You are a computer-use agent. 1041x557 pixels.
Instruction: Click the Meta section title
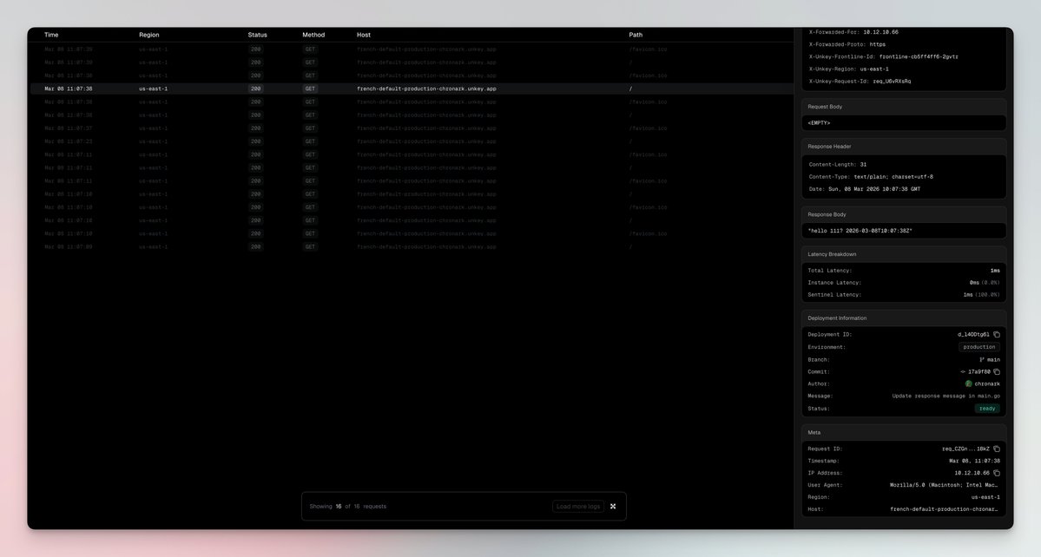click(x=814, y=433)
